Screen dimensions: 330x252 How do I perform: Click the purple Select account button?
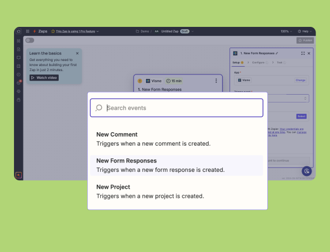tap(301, 116)
